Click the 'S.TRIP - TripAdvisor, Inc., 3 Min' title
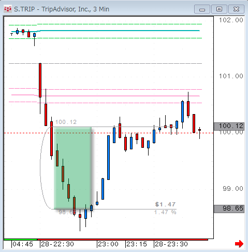This screenshot has width=248, height=252. coord(62,9)
